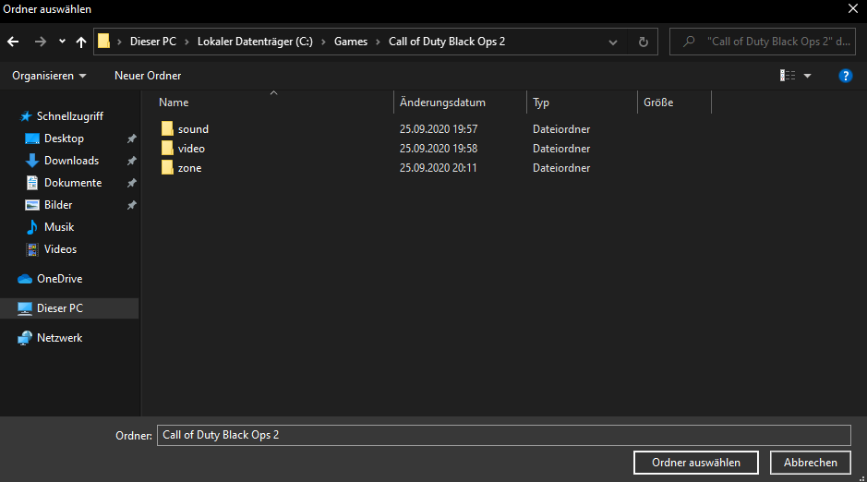Navigate to Games breadcrumb
The image size is (867, 482).
pos(351,42)
